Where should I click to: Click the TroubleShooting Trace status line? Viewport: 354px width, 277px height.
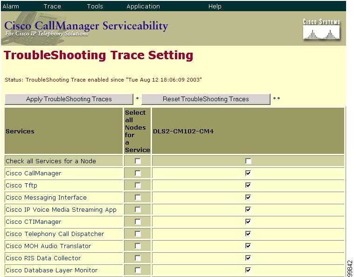point(103,80)
